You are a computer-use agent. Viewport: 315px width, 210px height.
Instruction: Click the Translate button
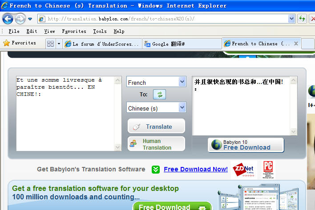coord(156,126)
